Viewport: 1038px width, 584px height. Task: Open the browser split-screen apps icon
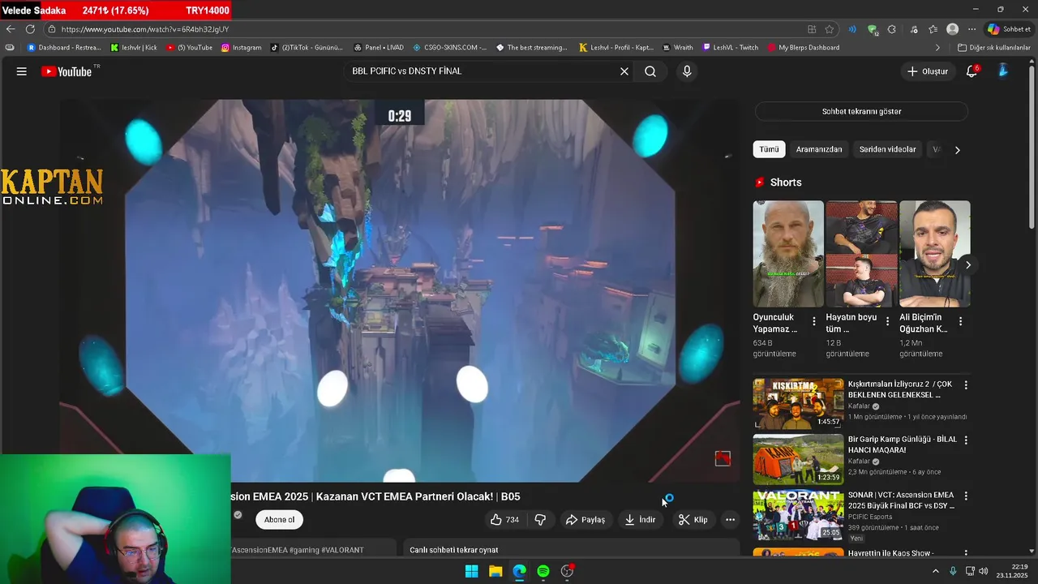coord(812,29)
